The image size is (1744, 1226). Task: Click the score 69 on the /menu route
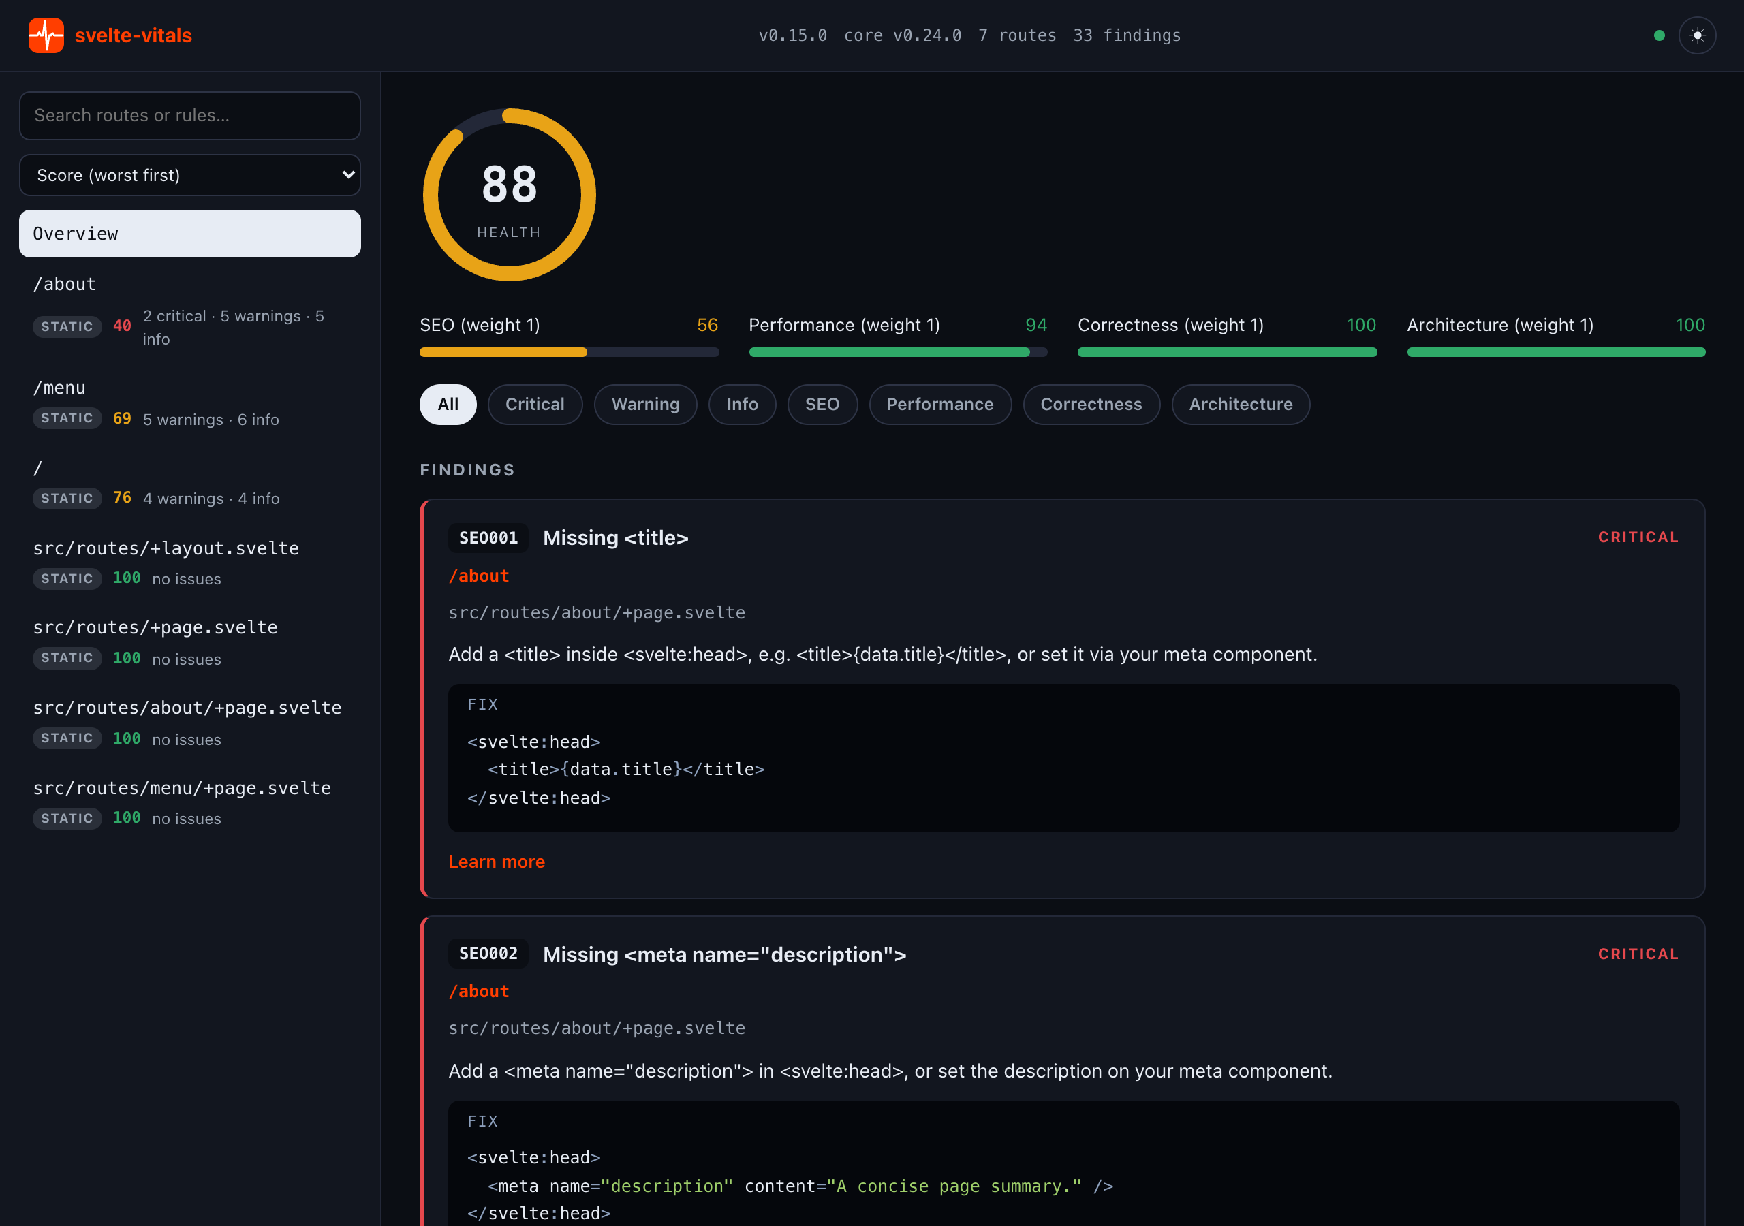(123, 418)
